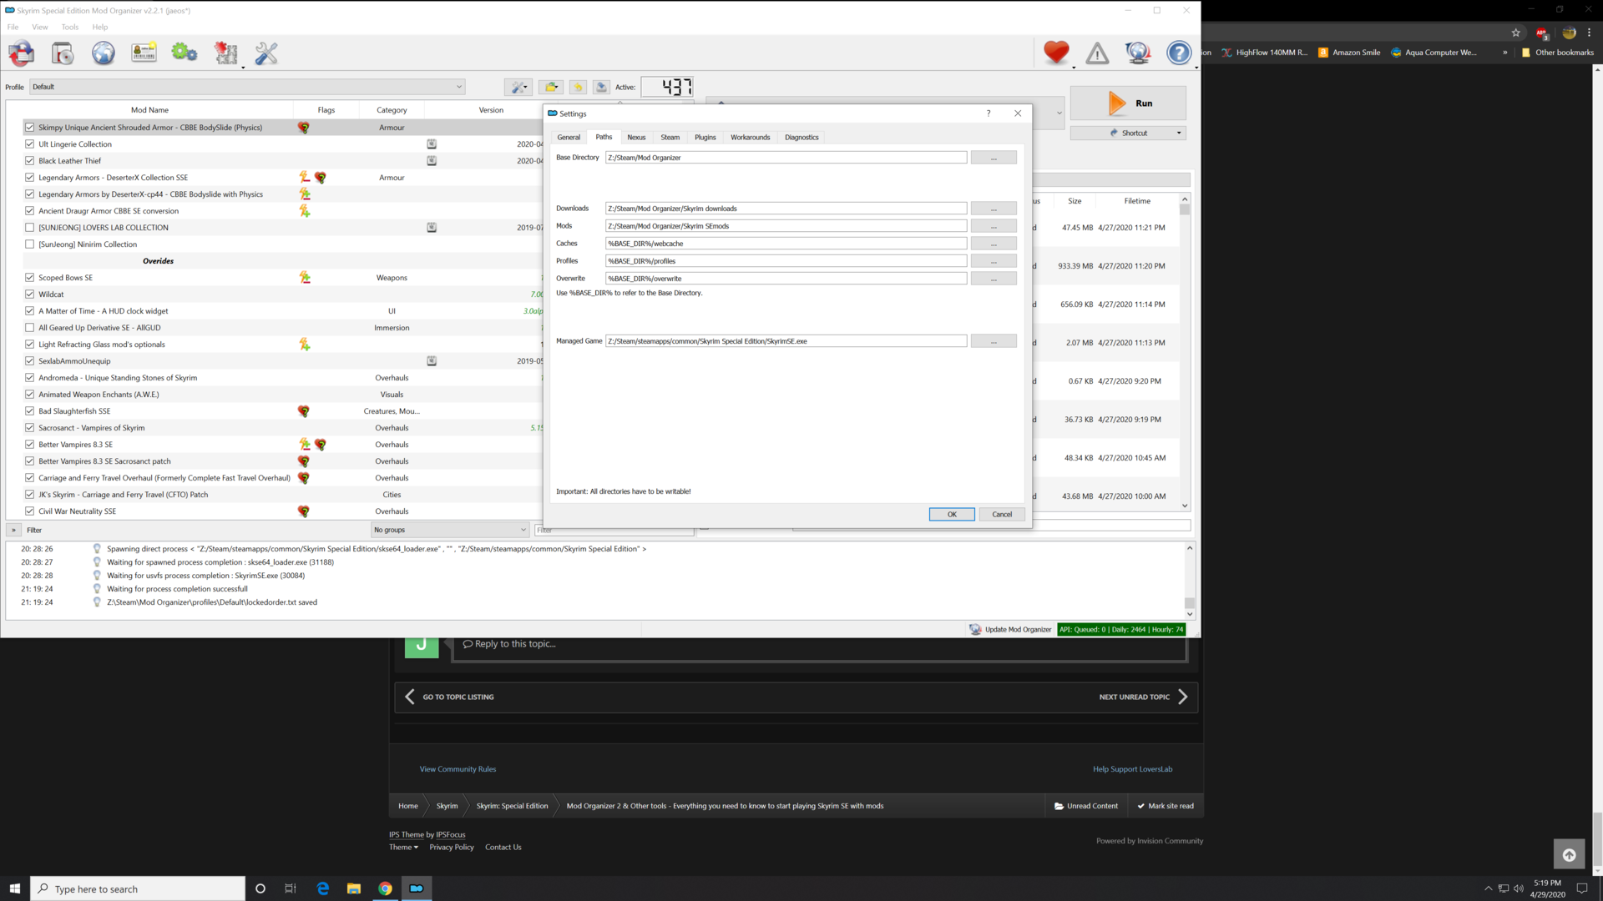Click the Change Instance toolbar icon
Screen dimensions: 1603x901
point(22,53)
